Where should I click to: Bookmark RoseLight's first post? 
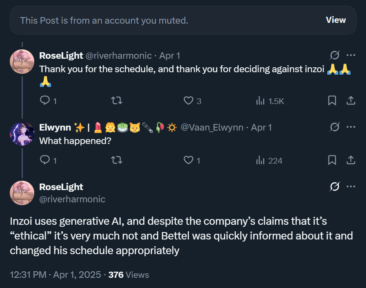[332, 100]
